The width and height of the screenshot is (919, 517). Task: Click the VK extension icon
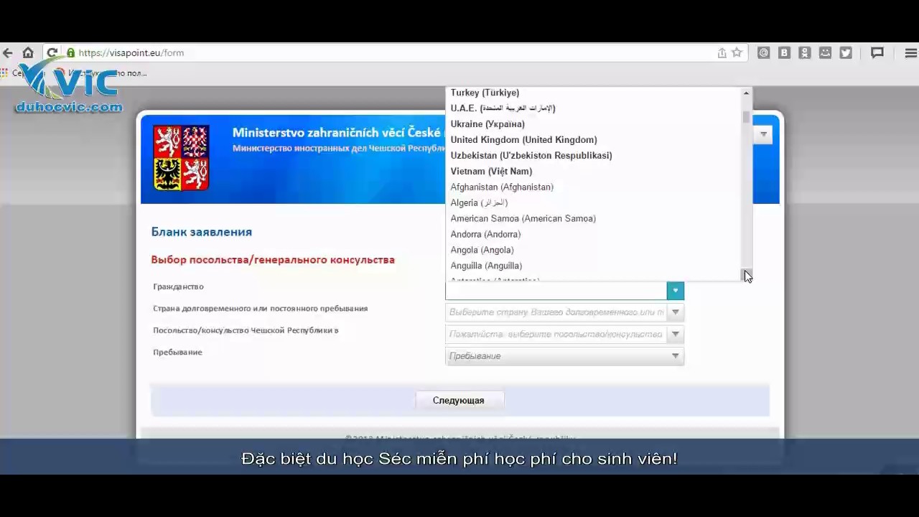coord(785,52)
